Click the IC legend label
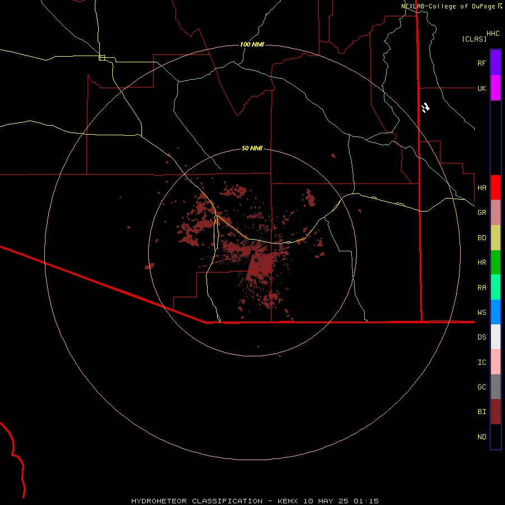Screen dimensions: 505x505 tap(481, 362)
